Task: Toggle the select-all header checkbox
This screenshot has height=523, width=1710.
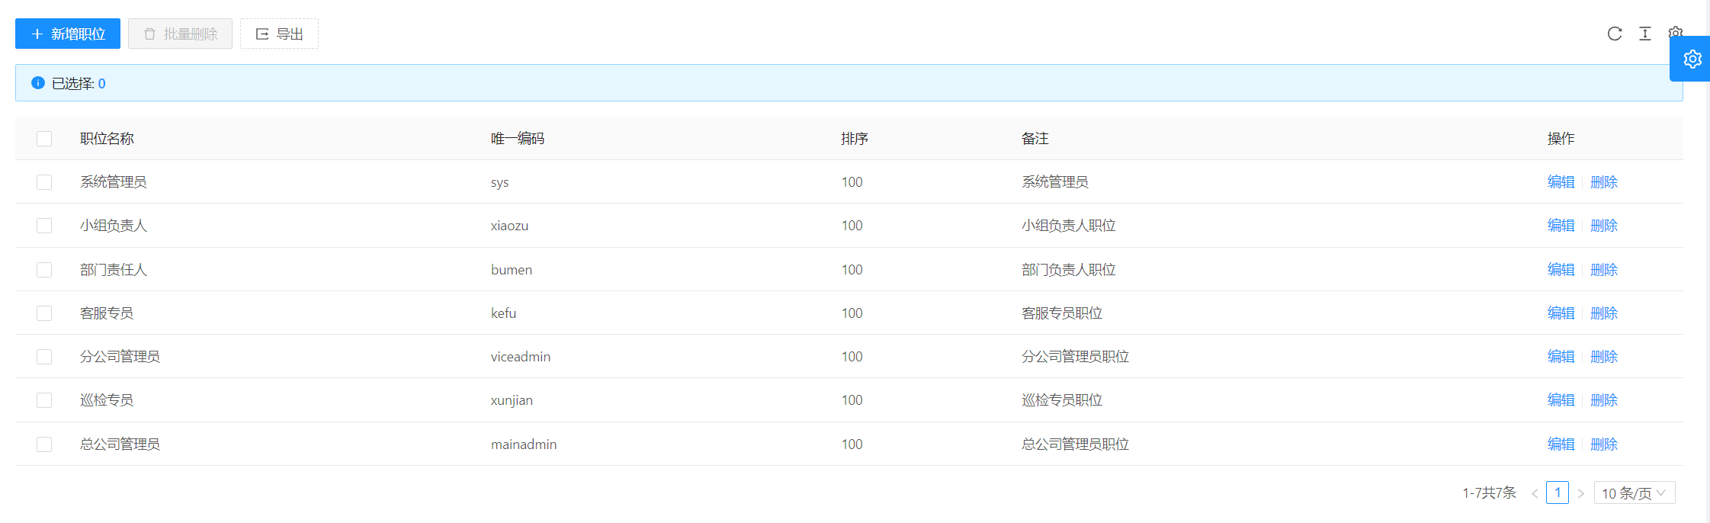Action: (44, 138)
